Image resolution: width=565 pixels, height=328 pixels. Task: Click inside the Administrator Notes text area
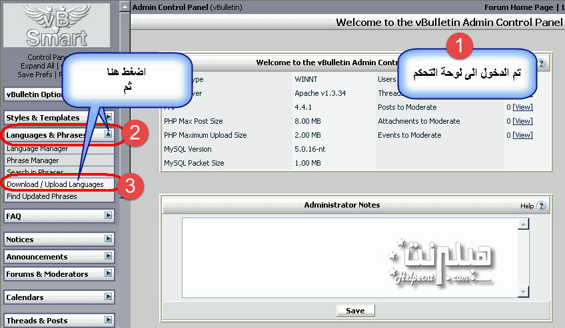(350, 257)
